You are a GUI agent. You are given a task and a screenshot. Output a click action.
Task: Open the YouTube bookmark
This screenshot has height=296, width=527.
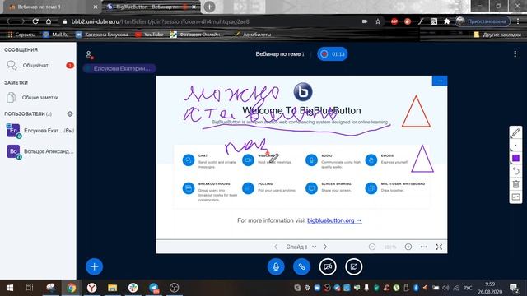click(149, 35)
